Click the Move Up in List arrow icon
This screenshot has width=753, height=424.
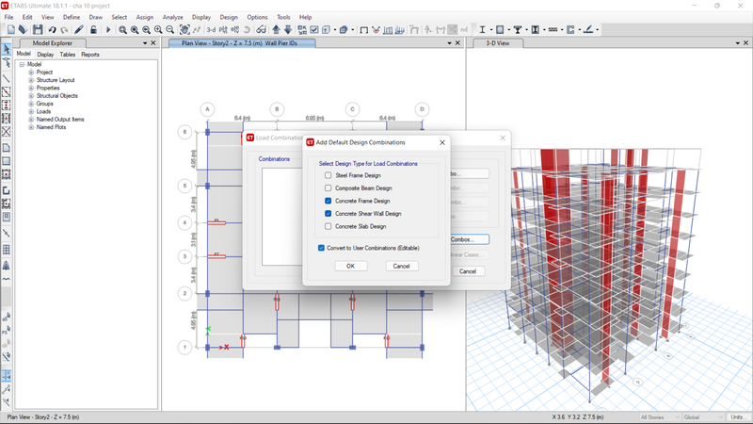276,30
